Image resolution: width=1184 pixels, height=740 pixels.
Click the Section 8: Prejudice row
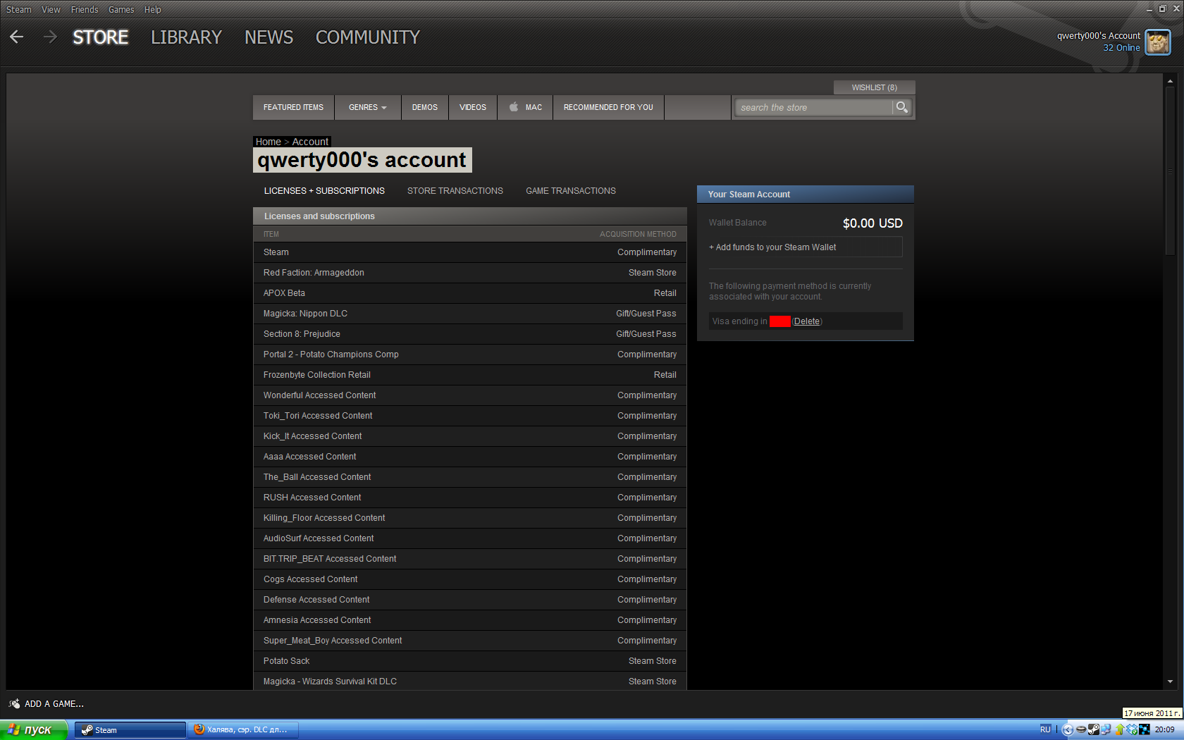[469, 334]
